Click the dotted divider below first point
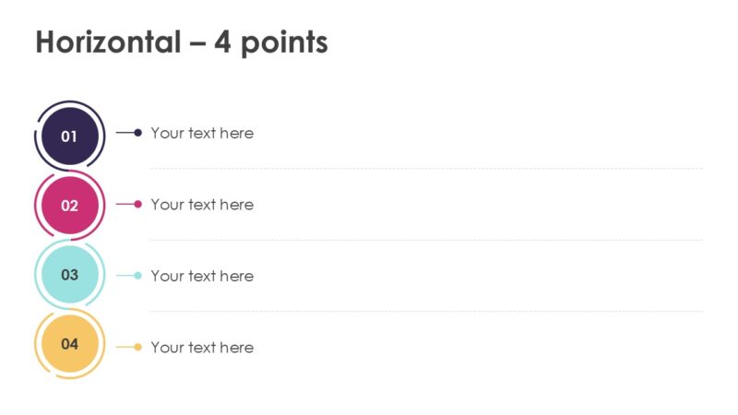This screenshot has width=738, height=415. 426,169
